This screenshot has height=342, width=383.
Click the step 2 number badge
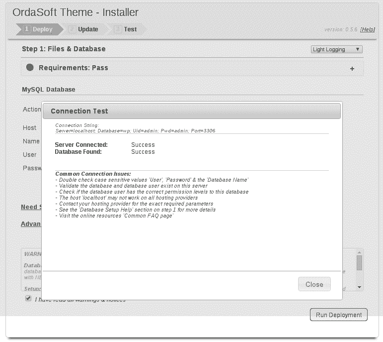click(73, 29)
